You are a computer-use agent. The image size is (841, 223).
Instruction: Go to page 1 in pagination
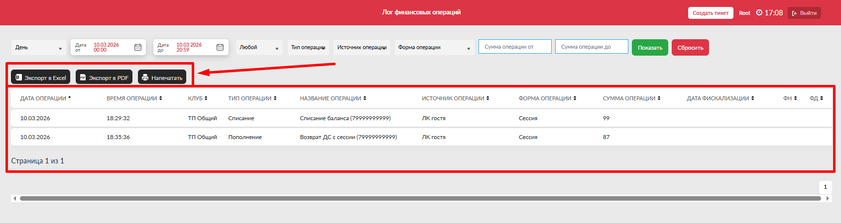point(825,187)
